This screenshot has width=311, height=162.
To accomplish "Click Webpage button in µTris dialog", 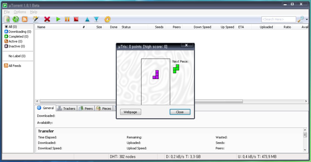I will pos(131,112).
